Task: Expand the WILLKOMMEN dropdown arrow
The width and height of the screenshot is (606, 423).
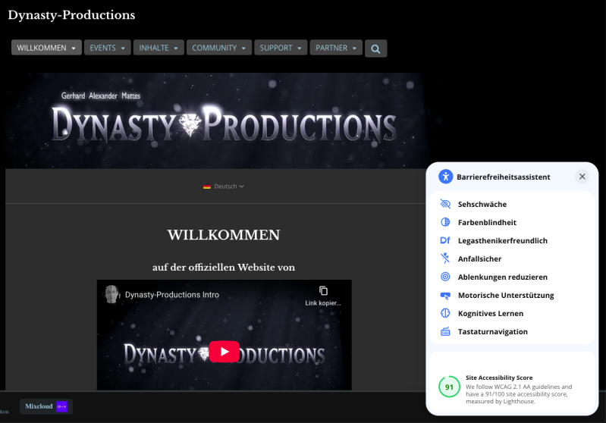Action: tap(74, 49)
